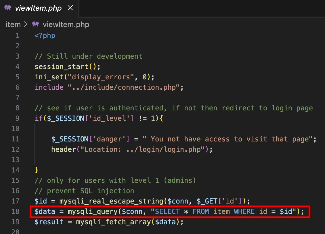Click line number 18 beside the highlighted query
Viewport: 325px width, 234px height.
click(16, 211)
